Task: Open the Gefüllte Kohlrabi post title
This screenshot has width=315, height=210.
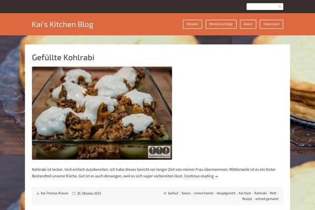Action: coord(63,57)
